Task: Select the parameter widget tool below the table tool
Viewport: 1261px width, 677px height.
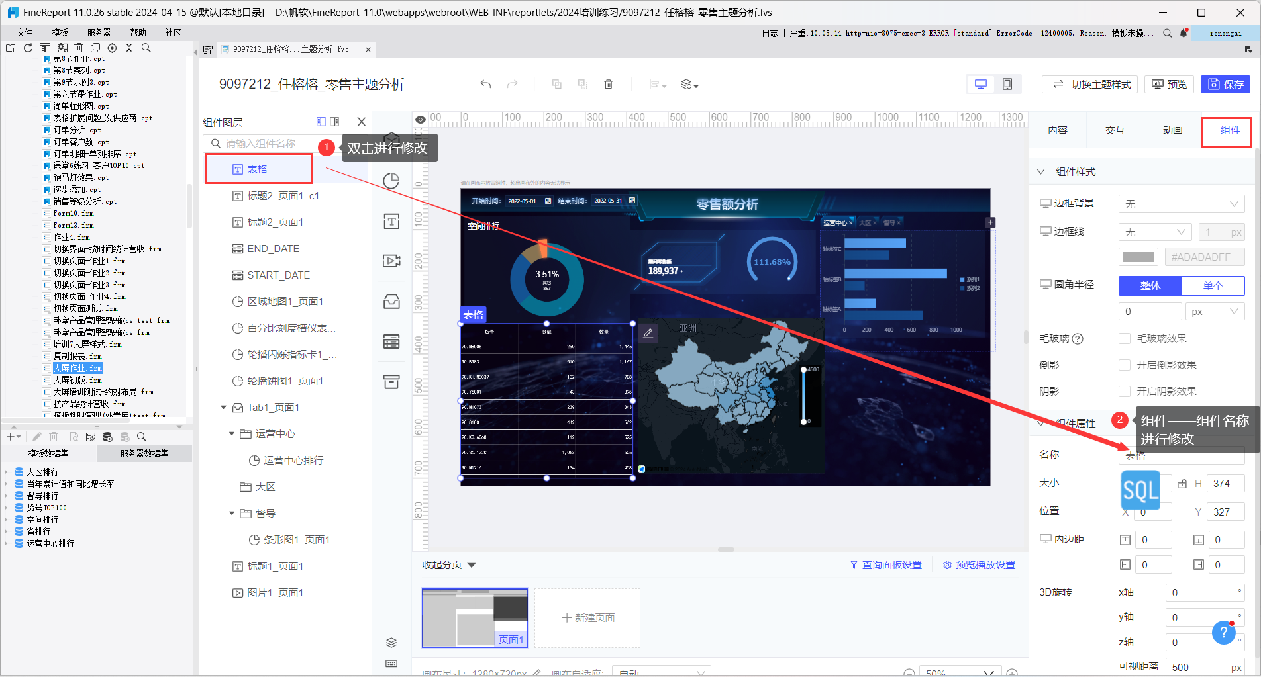Action: click(x=391, y=382)
